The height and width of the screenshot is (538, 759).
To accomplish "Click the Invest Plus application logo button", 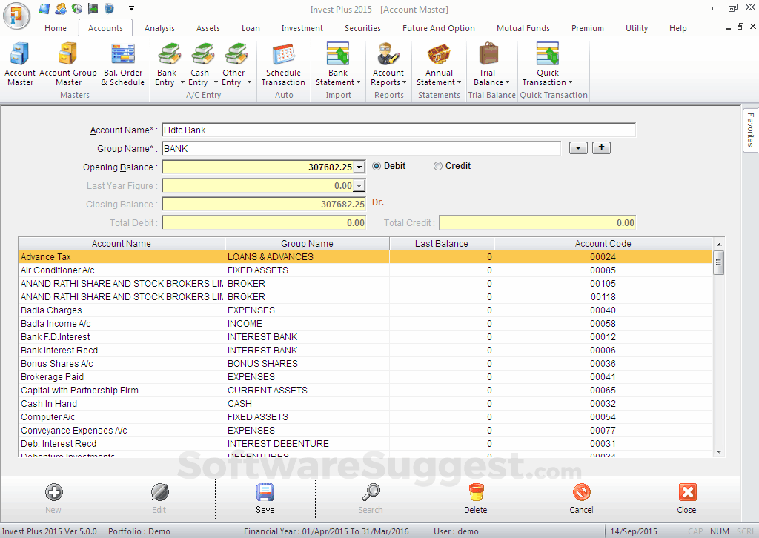I will click(16, 16).
